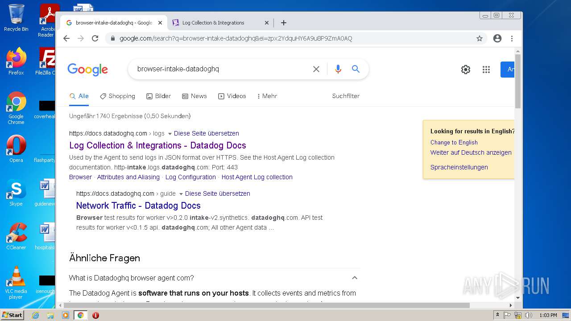Open VLC media player shortcut

pyautogui.click(x=16, y=283)
